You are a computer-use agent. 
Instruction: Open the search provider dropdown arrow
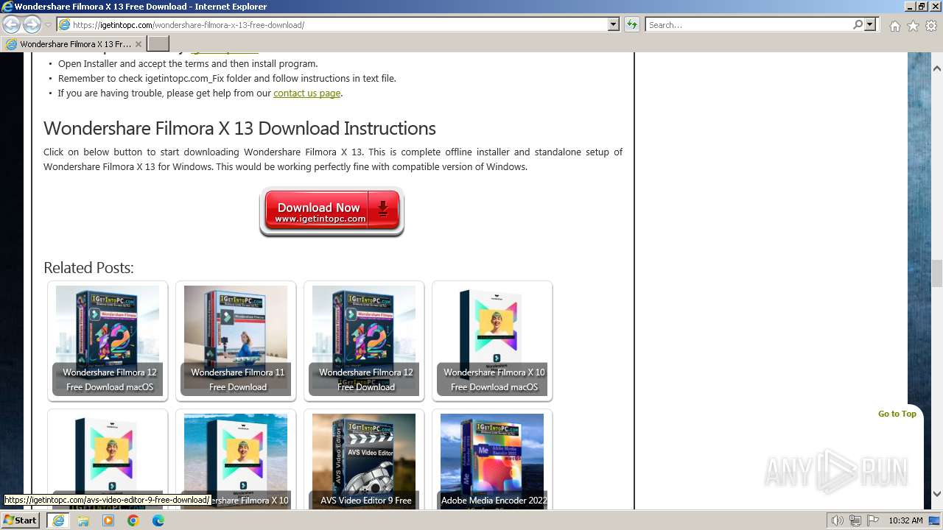[871, 24]
